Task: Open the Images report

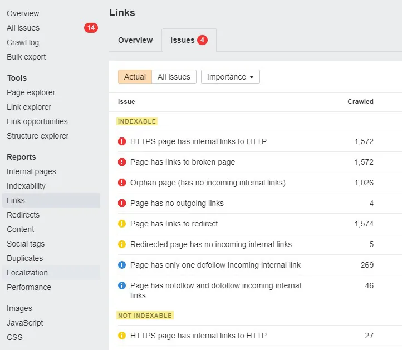Action: [x=19, y=308]
